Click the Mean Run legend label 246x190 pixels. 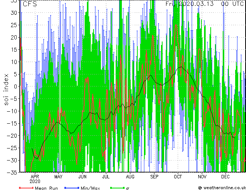click(x=46, y=188)
